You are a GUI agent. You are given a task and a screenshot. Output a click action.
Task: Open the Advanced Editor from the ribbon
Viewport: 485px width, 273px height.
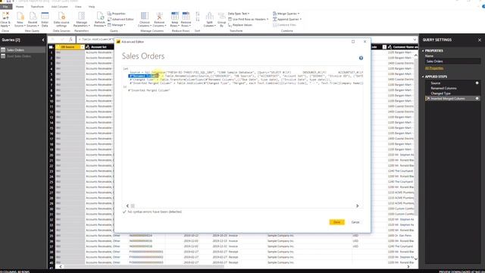coord(120,19)
